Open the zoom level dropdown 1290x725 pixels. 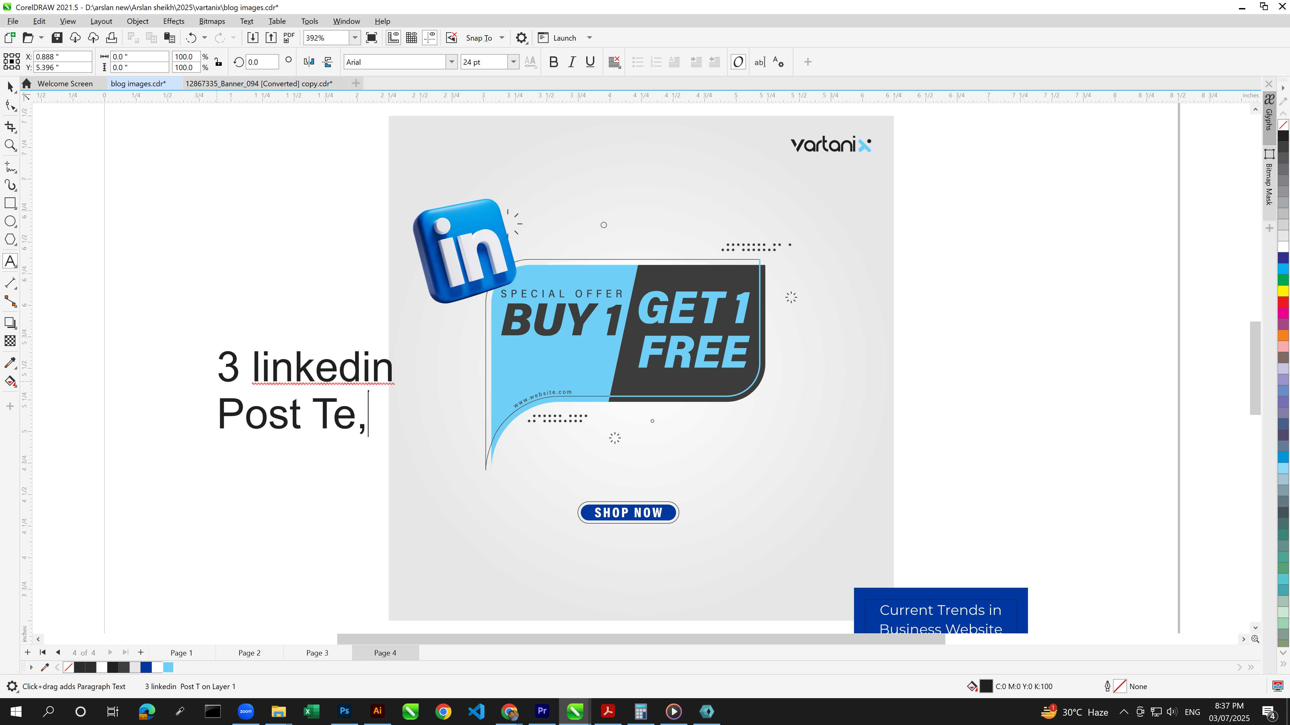pyautogui.click(x=355, y=38)
